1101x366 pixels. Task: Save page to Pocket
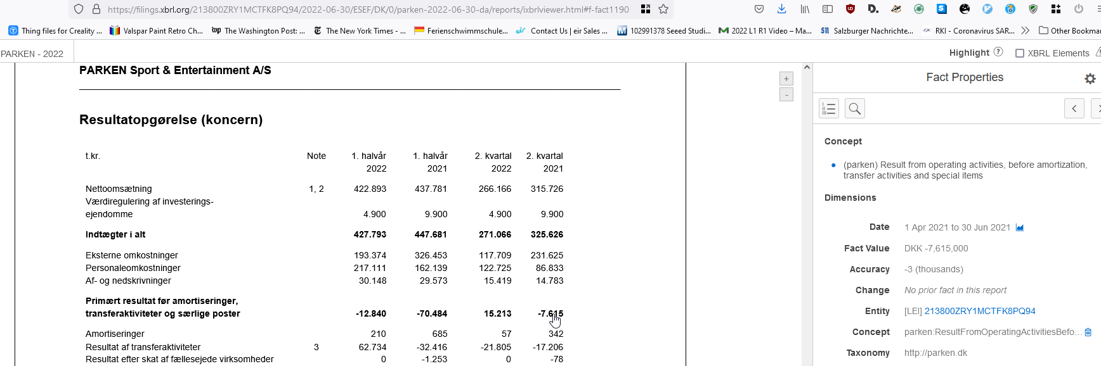(x=759, y=9)
